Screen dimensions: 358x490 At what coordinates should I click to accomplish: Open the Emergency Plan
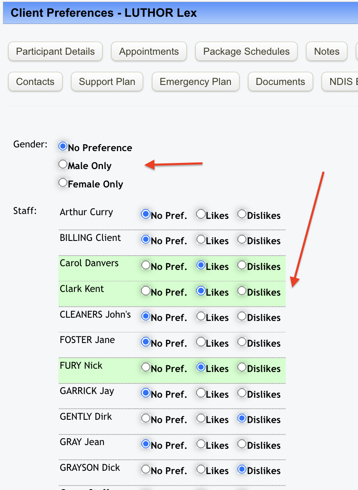point(195,82)
